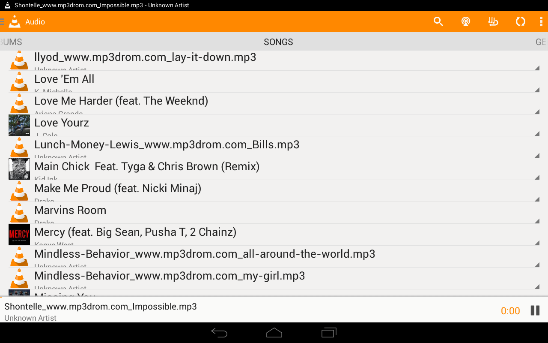Tap cone icon beside llyod lay-it-down
548x343 pixels.
(x=19, y=60)
